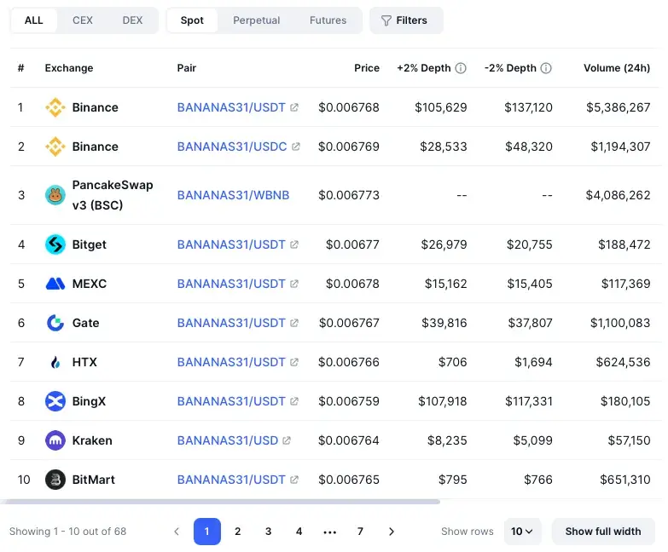Click external link icon in BingX row
The height and width of the screenshot is (552, 668).
click(294, 401)
